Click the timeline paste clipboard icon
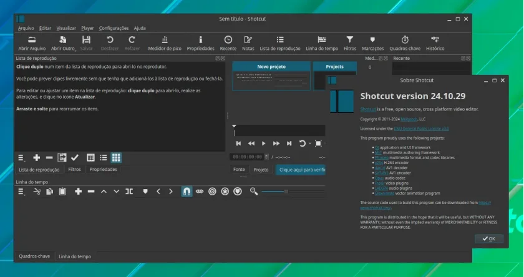Viewport: 524px width, 277px height. click(x=62, y=192)
